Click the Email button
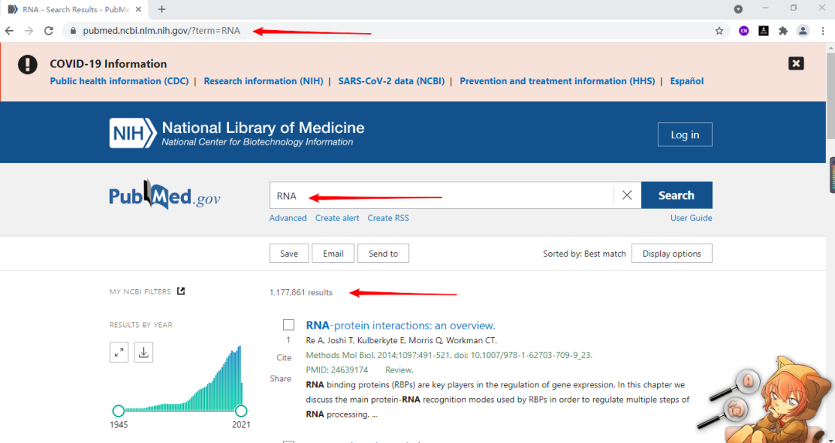Screen dimensions: 835x443 [332, 254]
